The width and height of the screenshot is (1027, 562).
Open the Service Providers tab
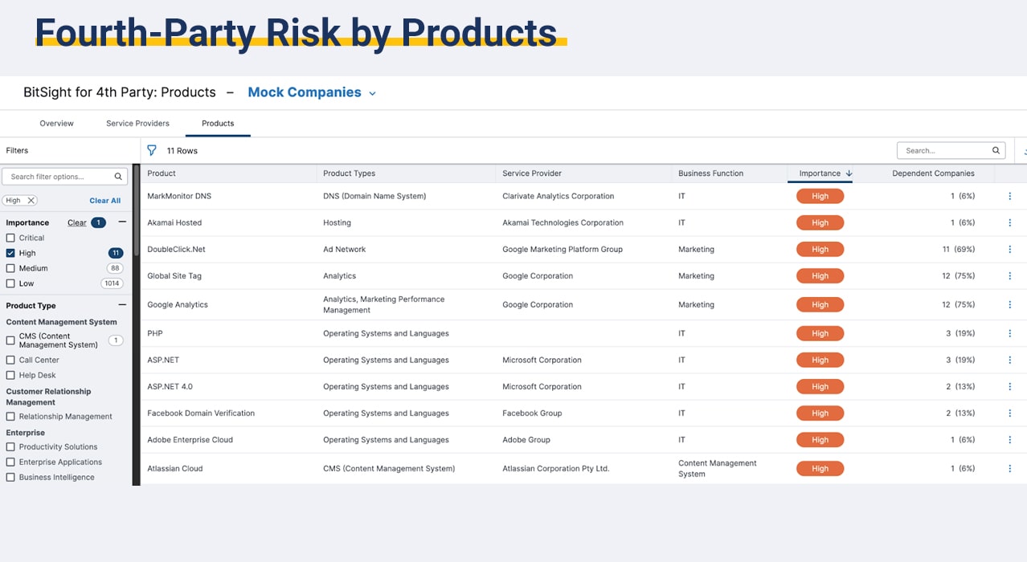tap(137, 124)
